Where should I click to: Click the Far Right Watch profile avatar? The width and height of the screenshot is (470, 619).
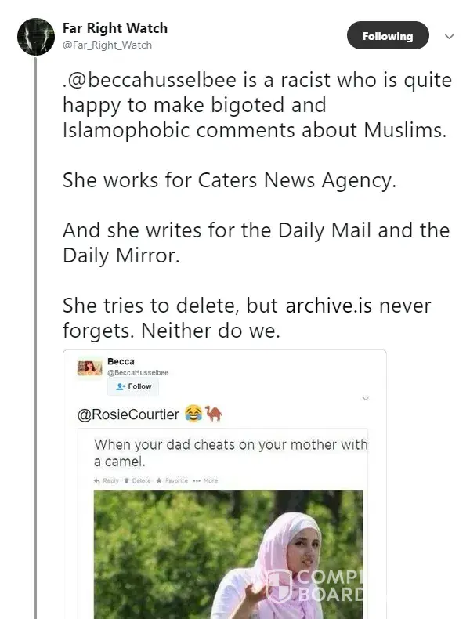(36, 36)
